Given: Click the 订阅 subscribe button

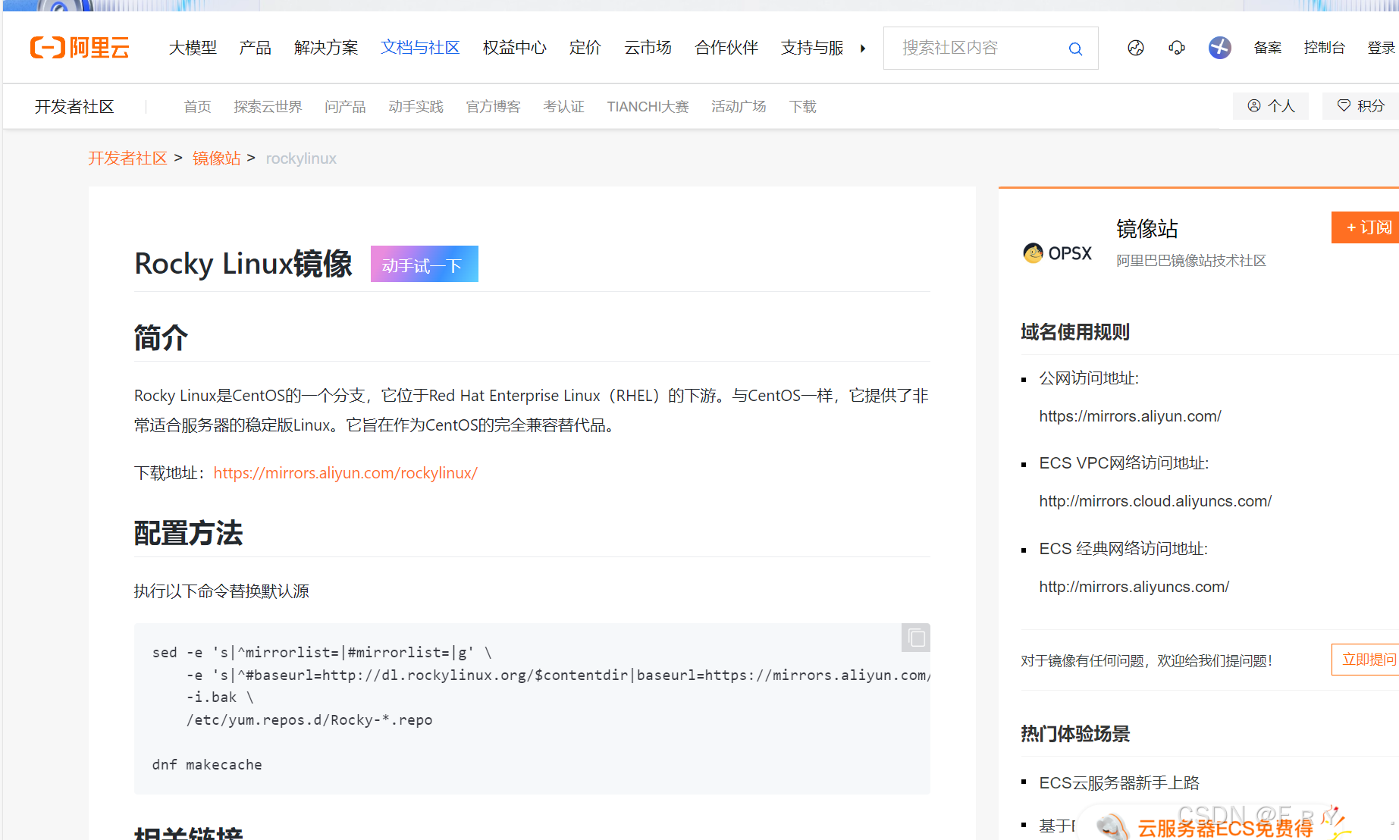Looking at the screenshot, I should point(1365,227).
